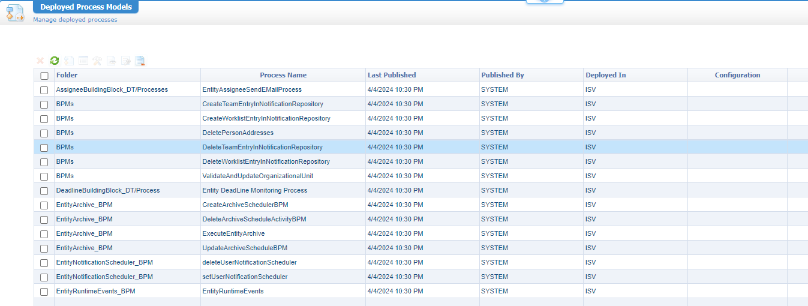
Task: Click the hammer and wrench tools icon
Action: pos(97,61)
